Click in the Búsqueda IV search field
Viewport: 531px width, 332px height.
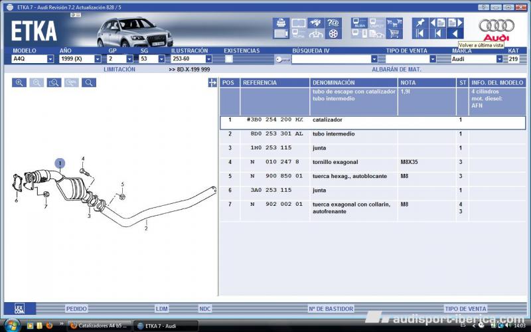(x=331, y=59)
